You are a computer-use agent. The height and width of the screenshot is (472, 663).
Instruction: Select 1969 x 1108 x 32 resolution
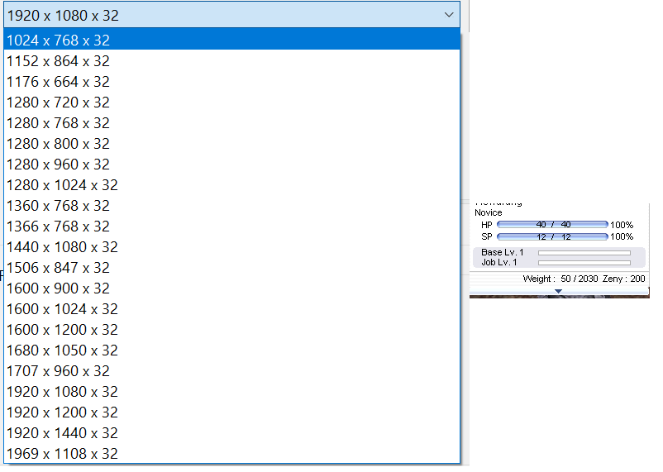pos(231,453)
